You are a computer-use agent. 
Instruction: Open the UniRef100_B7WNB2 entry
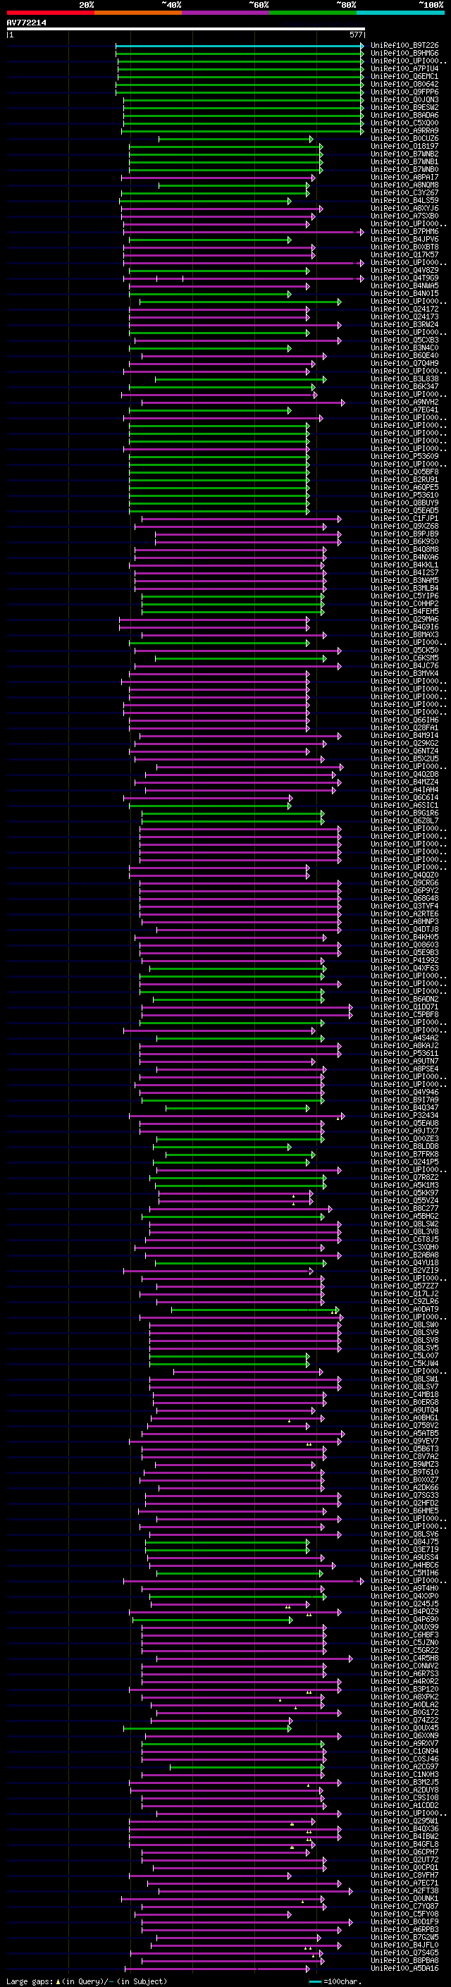pyautogui.click(x=404, y=154)
